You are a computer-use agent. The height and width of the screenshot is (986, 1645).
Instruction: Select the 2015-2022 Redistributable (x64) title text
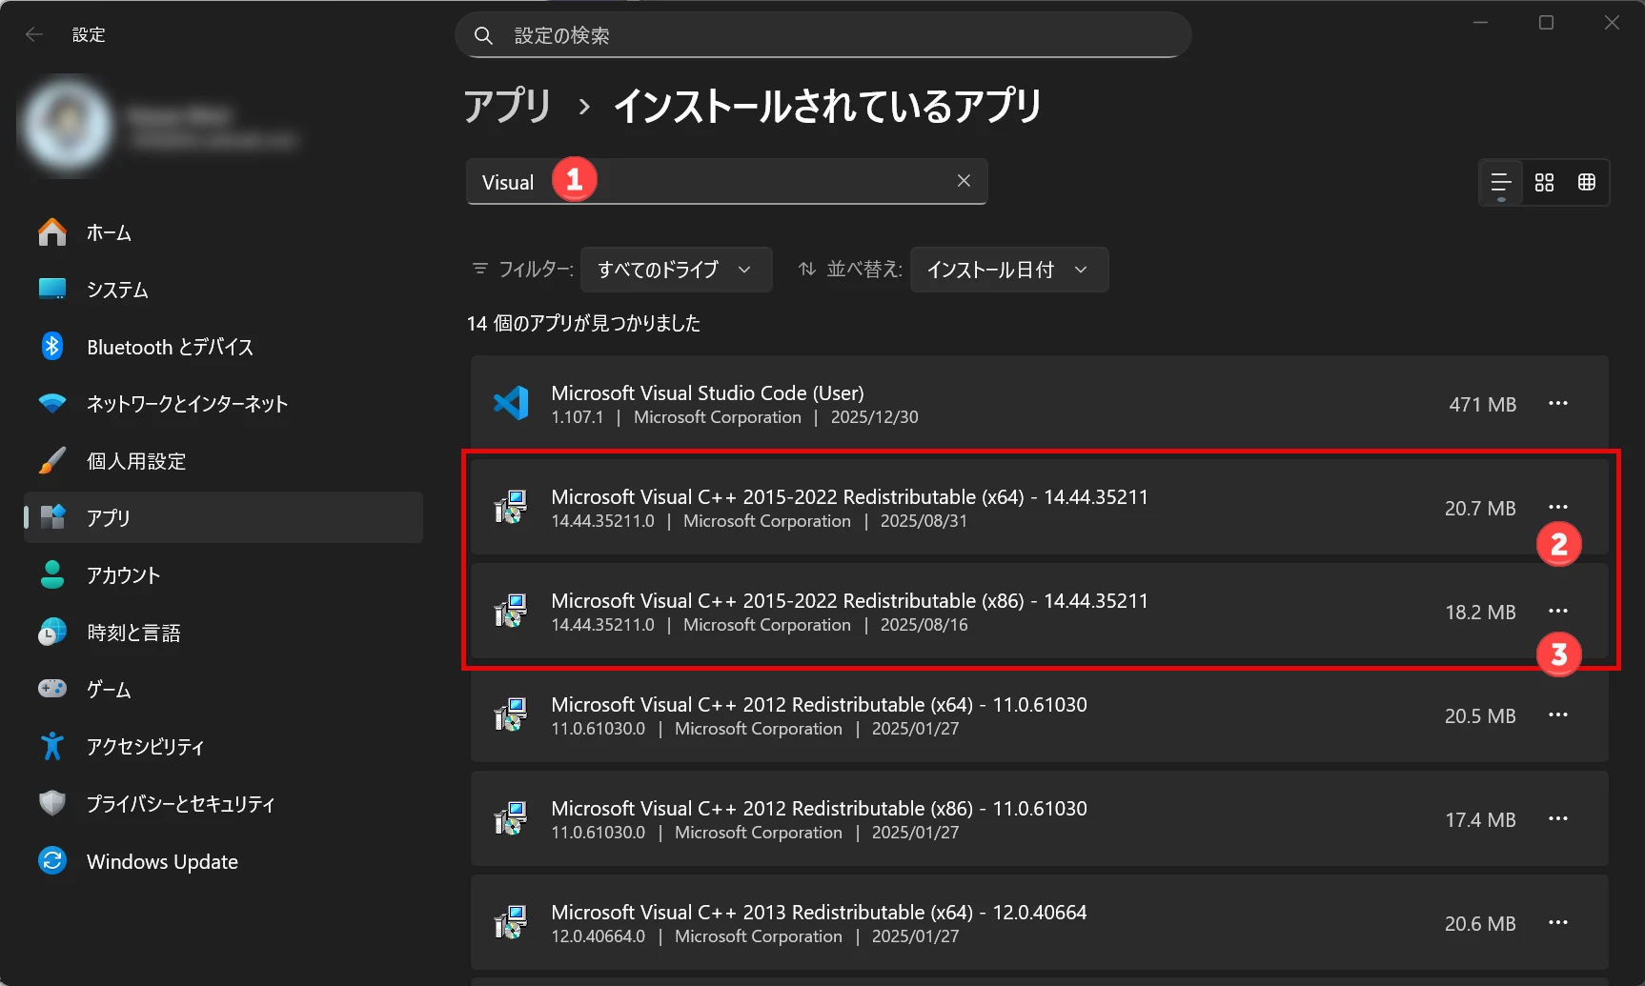pos(849,496)
